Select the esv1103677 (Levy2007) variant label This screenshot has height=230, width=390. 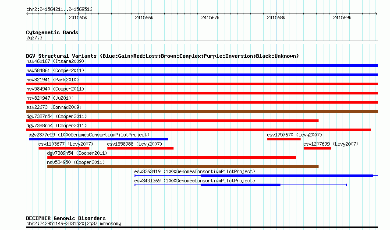[66, 144]
